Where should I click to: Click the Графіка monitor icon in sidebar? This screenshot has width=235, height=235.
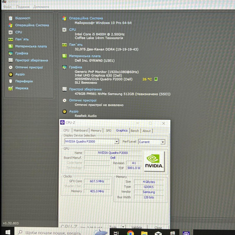pyautogui.click(x=11, y=53)
